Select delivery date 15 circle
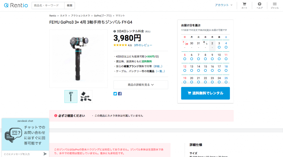 205,70
